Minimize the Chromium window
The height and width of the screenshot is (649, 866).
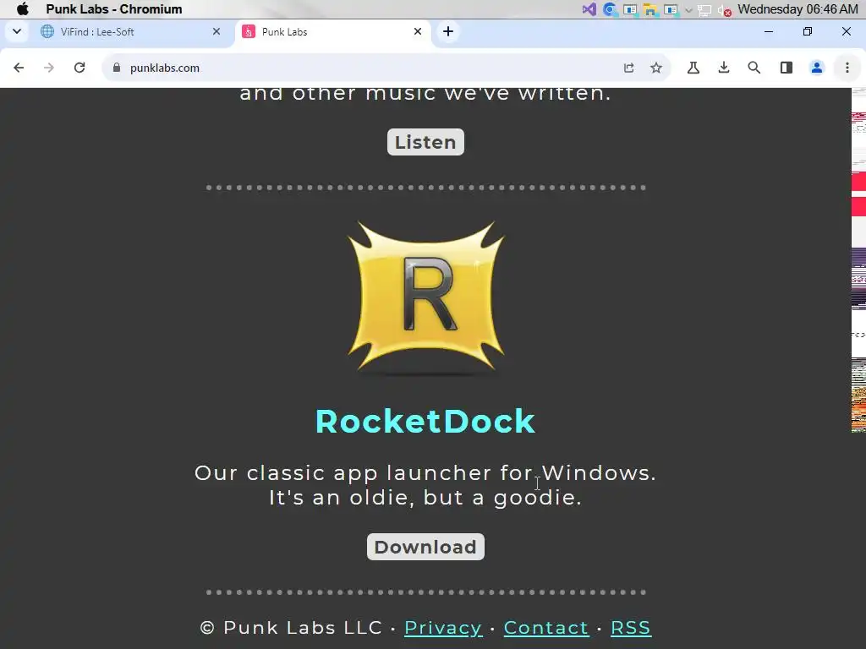click(768, 31)
